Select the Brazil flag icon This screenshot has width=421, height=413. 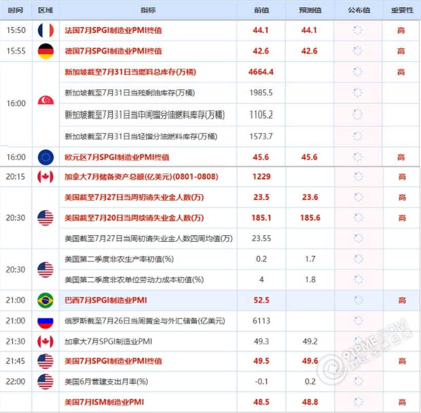tap(45, 300)
